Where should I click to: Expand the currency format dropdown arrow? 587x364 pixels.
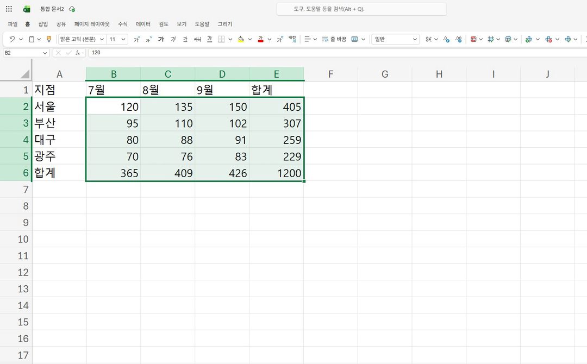click(436, 39)
